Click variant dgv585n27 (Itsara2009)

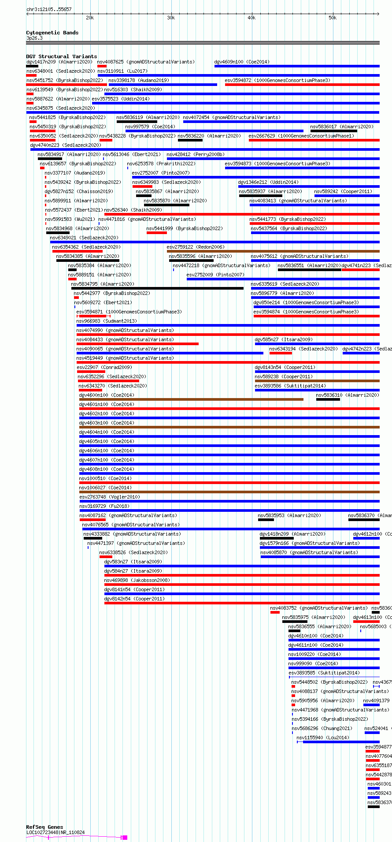point(284,339)
